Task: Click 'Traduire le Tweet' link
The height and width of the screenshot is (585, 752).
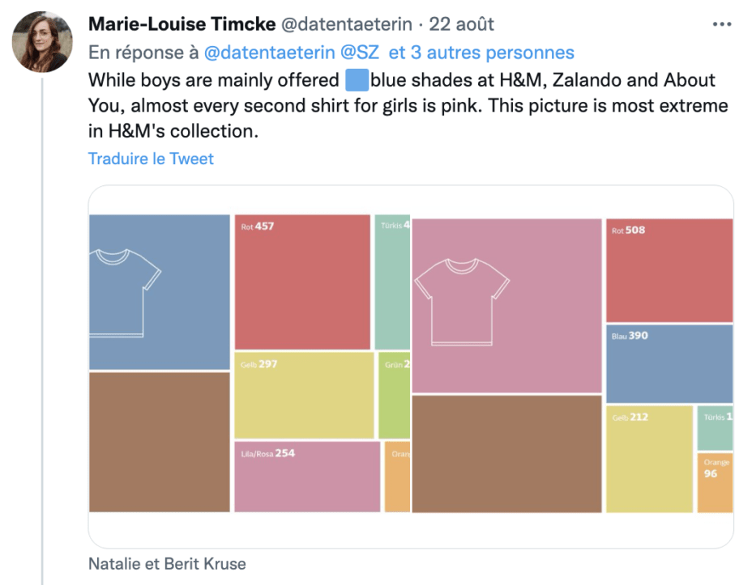Action: pos(151,159)
